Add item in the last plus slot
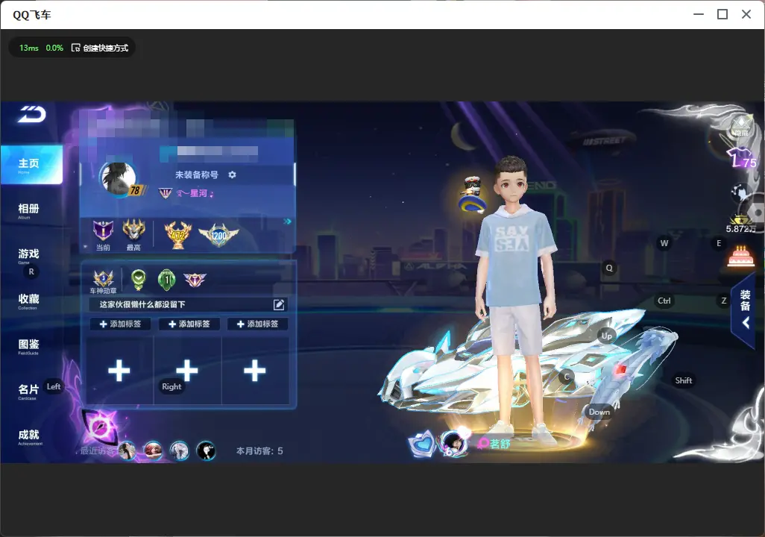This screenshot has height=537, width=765. point(255,371)
